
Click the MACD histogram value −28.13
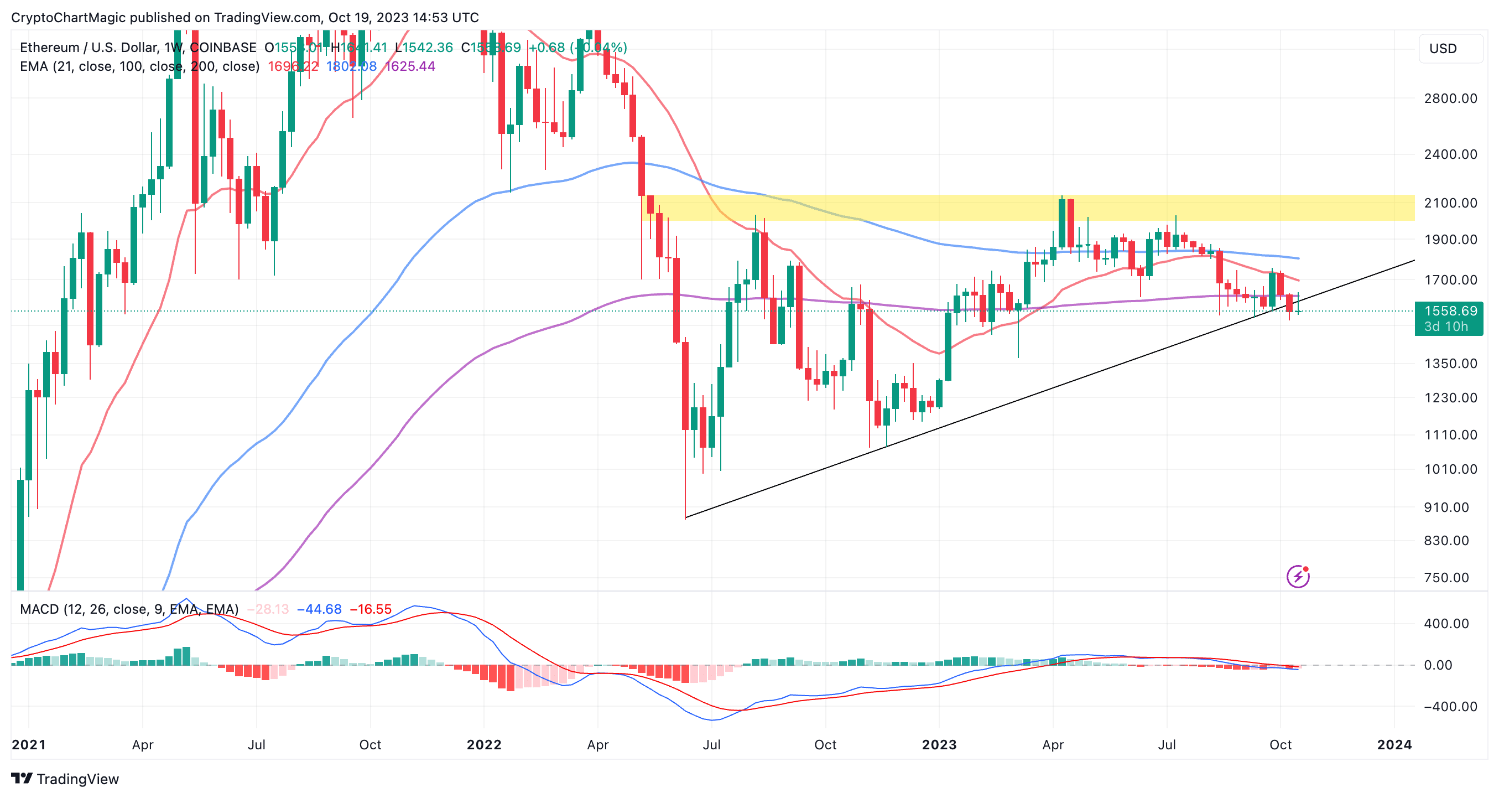pyautogui.click(x=268, y=609)
